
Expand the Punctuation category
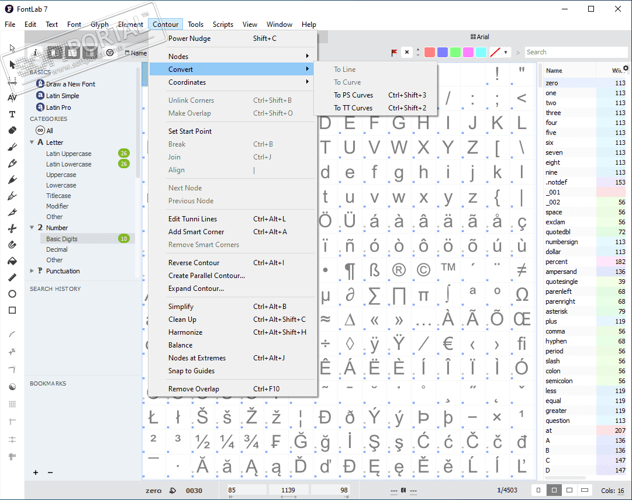(32, 271)
